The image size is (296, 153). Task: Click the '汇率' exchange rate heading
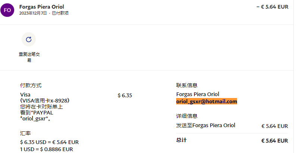pos(25,133)
